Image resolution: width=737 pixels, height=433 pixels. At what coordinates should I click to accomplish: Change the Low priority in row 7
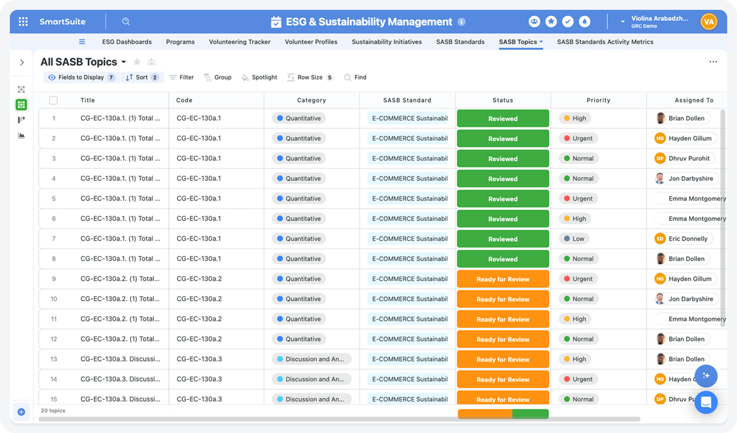click(x=574, y=239)
